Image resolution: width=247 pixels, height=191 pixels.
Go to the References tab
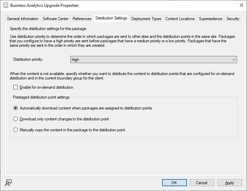click(x=82, y=19)
